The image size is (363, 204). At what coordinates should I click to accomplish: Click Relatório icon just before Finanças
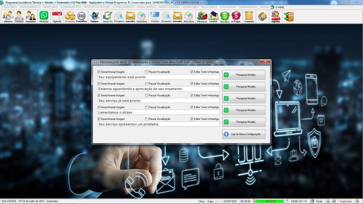(x=189, y=17)
